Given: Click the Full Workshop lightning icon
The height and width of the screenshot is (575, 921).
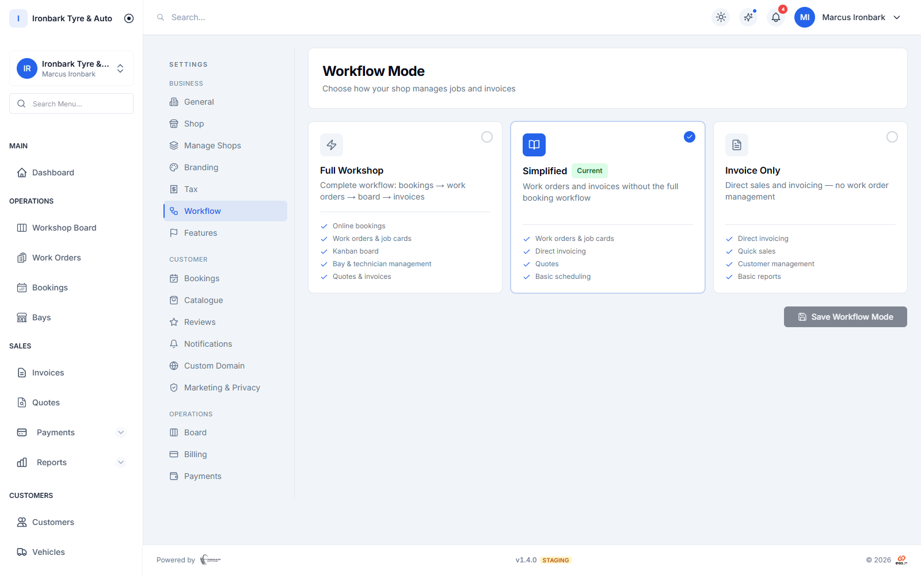Looking at the screenshot, I should tap(332, 145).
